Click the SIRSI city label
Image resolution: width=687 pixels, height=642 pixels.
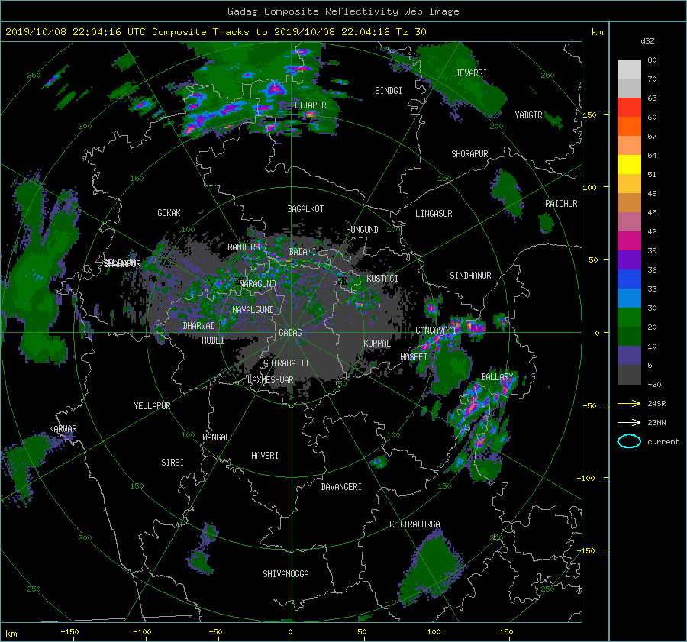tap(173, 463)
